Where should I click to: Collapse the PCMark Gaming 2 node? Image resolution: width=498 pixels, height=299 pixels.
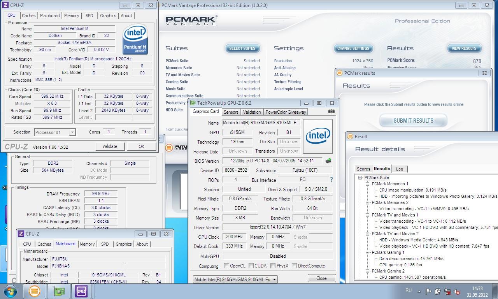pos(367,271)
